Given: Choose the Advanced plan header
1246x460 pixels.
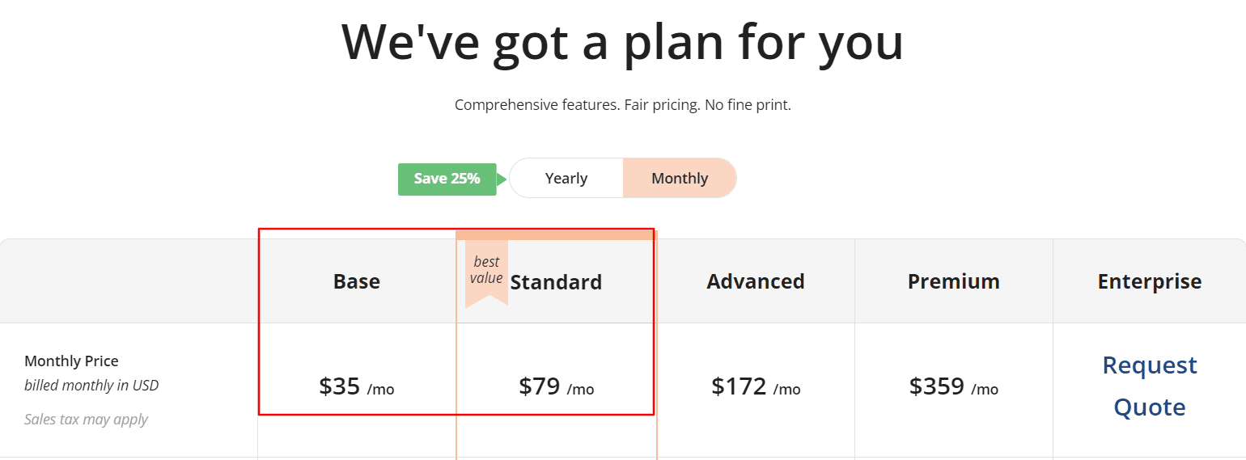Looking at the screenshot, I should (x=756, y=281).
